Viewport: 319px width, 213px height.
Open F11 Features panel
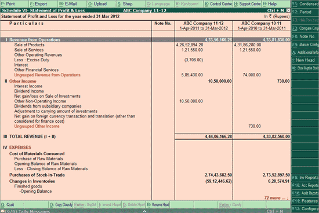[x=305, y=201]
